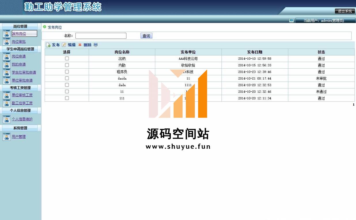
Task: Click page number 1 below the table
Action: tap(354, 105)
